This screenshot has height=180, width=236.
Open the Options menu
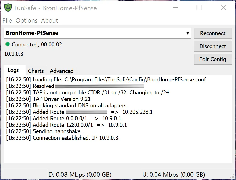(27, 20)
